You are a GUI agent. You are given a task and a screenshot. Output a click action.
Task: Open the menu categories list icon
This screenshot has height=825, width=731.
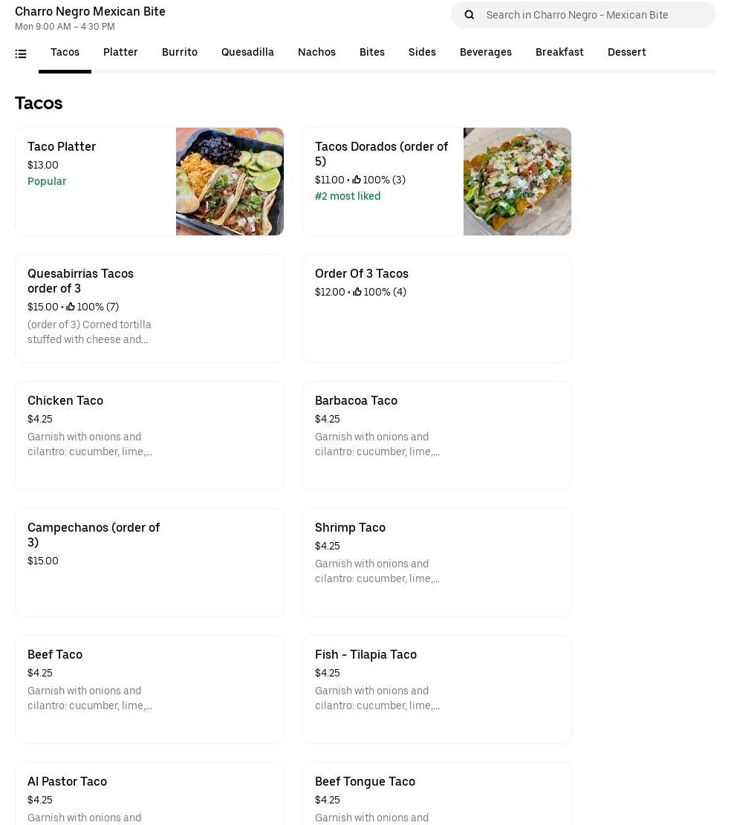coord(21,53)
